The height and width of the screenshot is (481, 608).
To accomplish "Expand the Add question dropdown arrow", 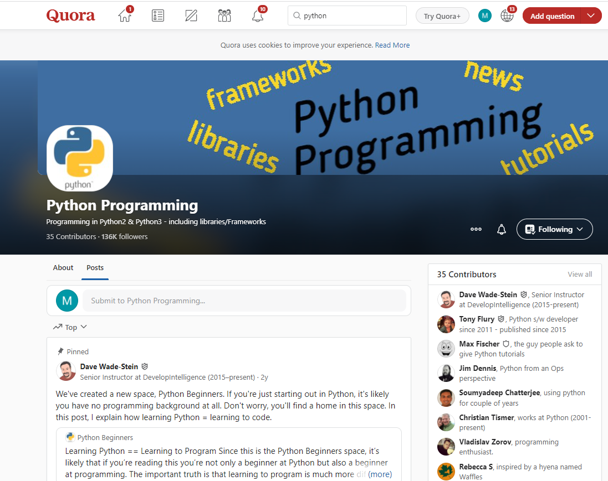I will point(591,16).
